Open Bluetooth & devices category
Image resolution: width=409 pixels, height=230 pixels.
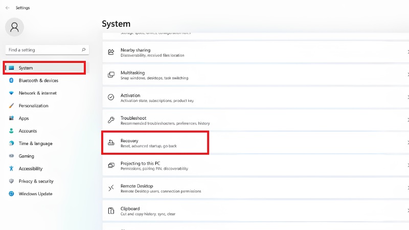pos(38,81)
